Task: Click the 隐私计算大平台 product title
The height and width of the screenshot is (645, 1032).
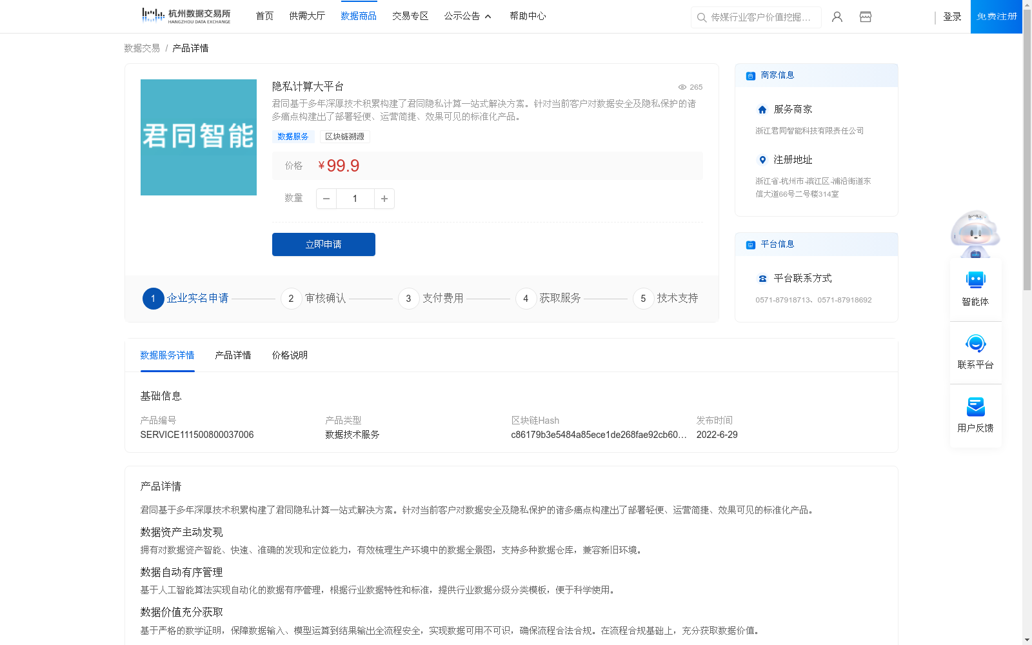Action: (308, 86)
